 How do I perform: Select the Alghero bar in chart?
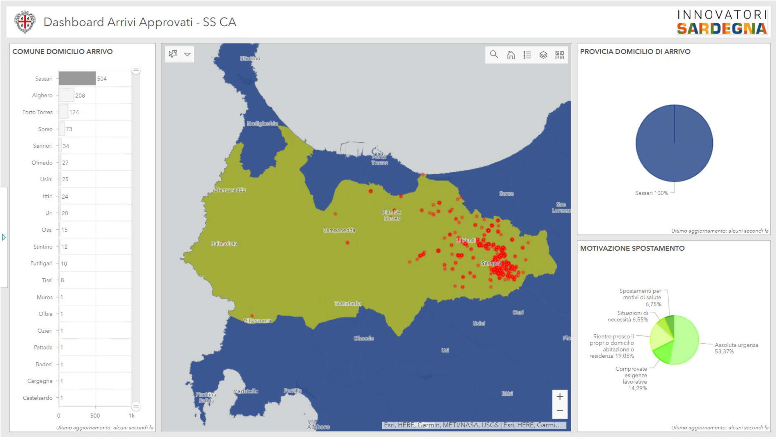pos(66,95)
